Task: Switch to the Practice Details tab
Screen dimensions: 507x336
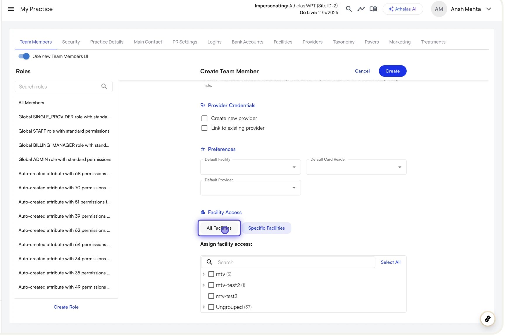Action: [107, 42]
